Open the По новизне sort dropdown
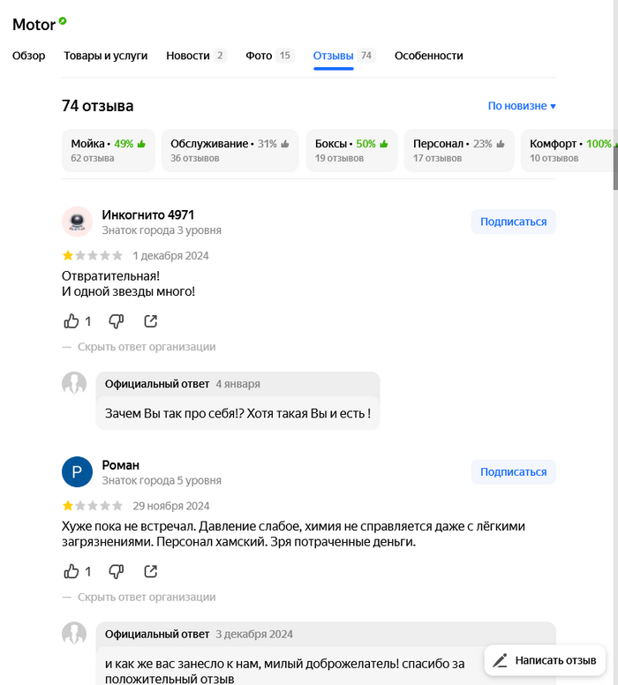 coord(522,106)
